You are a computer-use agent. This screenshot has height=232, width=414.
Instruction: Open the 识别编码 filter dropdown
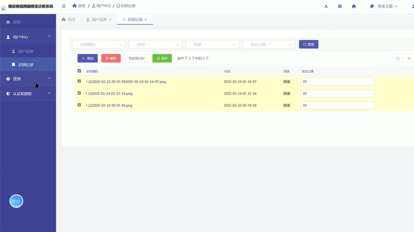pyautogui.click(x=99, y=44)
